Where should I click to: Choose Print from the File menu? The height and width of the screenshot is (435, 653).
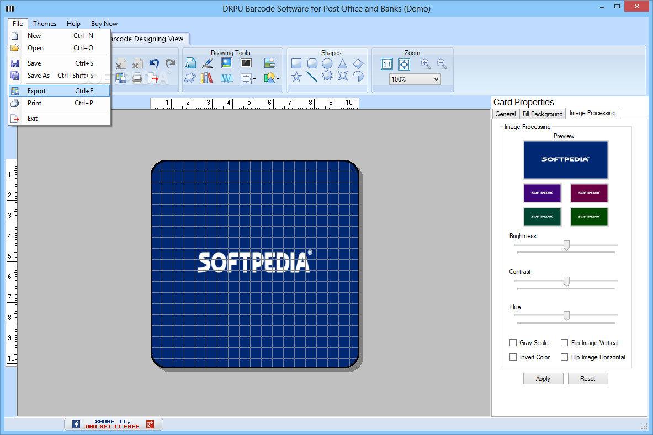[59, 103]
